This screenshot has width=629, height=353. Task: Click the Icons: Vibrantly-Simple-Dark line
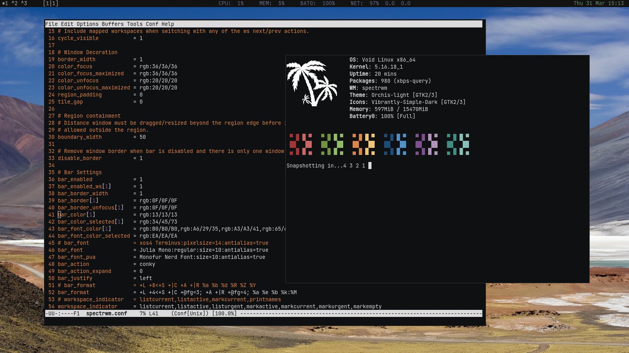pos(408,102)
